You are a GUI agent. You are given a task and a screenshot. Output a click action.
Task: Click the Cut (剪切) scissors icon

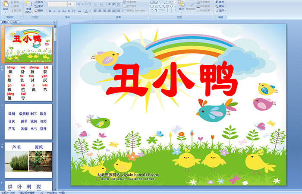tap(12, 2)
